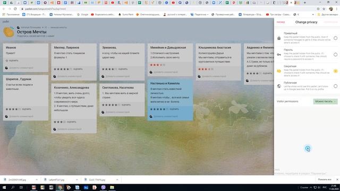Click the Viber taskbar icon
This screenshot has width=340, height=191.
tap(103, 187)
